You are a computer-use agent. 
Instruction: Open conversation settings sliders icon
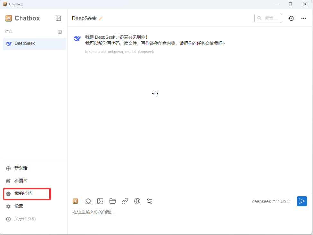(150, 201)
